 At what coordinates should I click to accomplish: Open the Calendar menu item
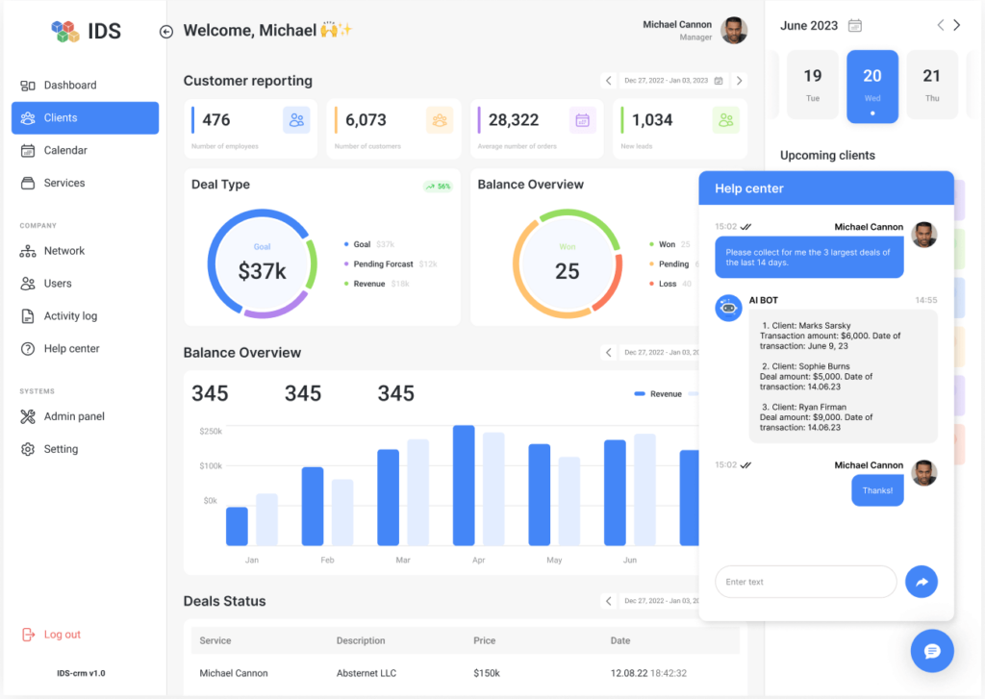coord(65,151)
